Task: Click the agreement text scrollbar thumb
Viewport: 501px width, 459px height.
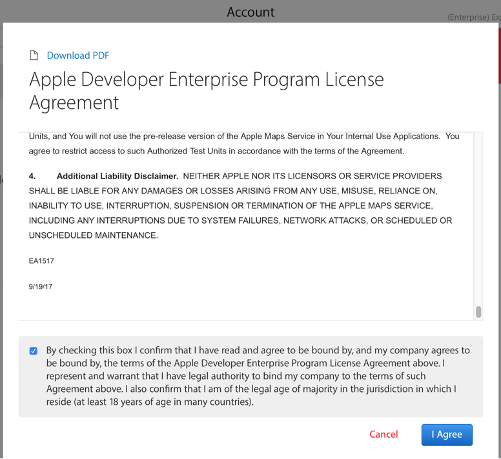Action: [478, 311]
